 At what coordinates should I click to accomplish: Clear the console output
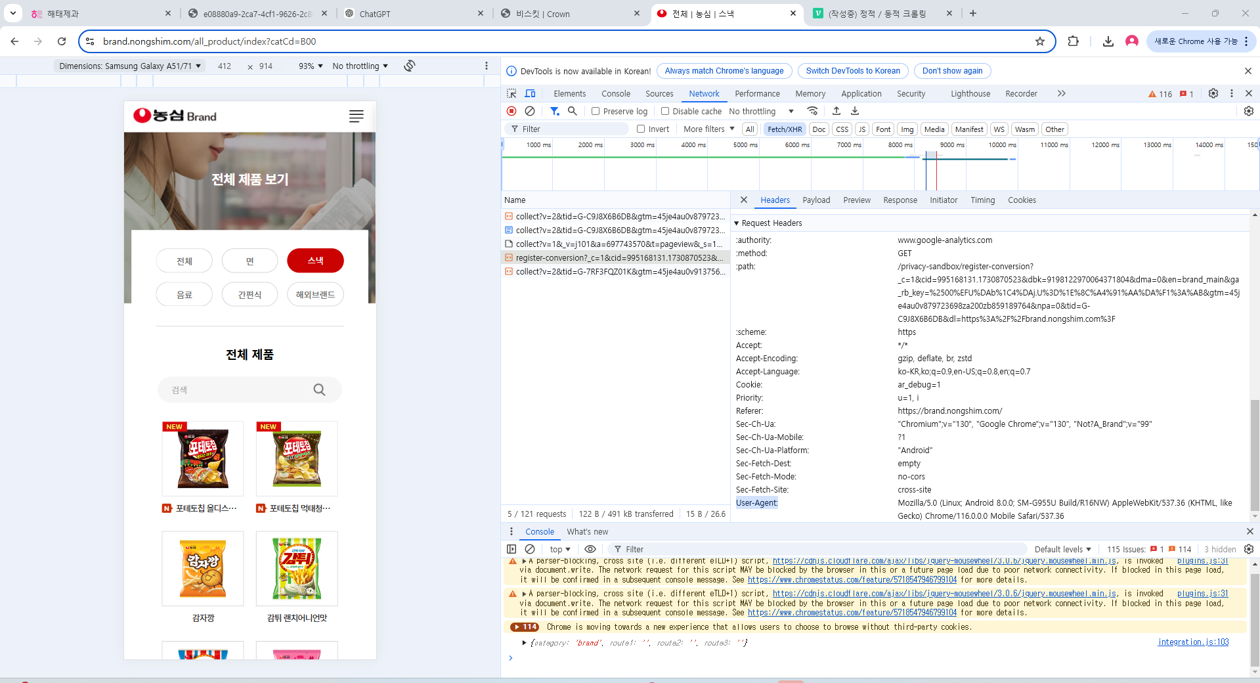530,549
